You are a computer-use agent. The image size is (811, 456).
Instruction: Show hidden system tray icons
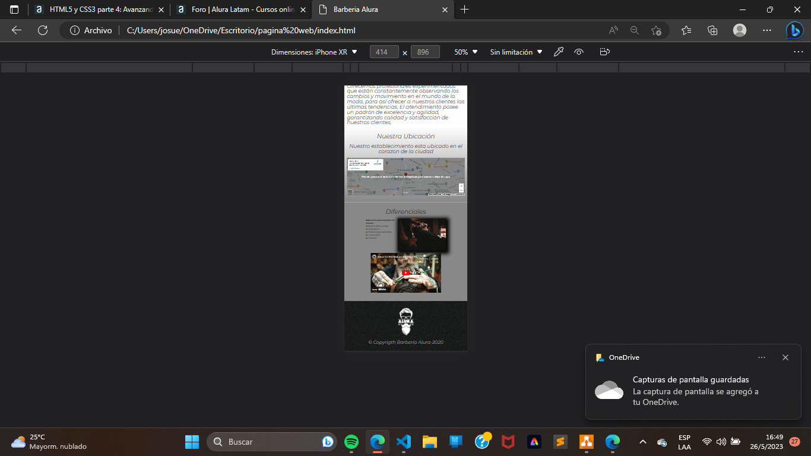[x=642, y=442]
